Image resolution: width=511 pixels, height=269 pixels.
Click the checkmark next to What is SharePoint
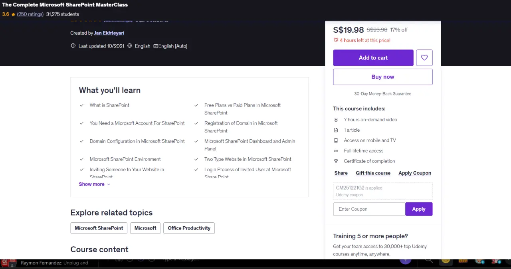pos(81,105)
